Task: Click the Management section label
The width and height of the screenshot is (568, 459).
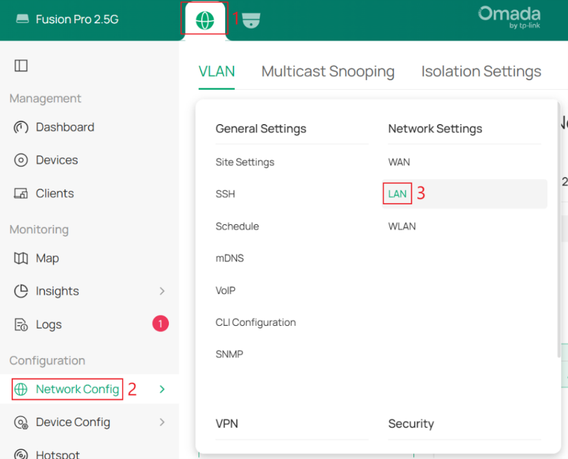Action: [45, 98]
